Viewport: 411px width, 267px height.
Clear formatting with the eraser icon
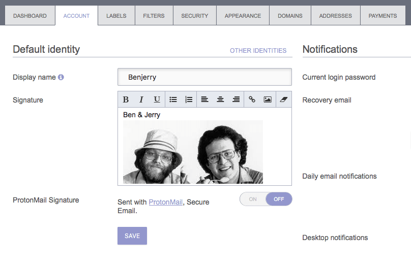284,99
